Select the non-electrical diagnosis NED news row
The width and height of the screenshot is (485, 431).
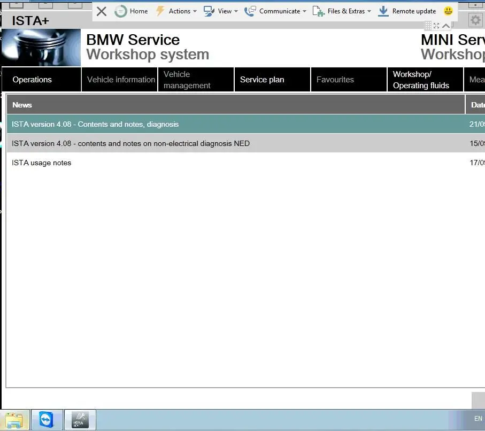point(246,143)
